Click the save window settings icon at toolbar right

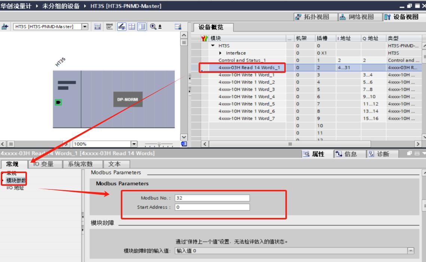click(178, 27)
